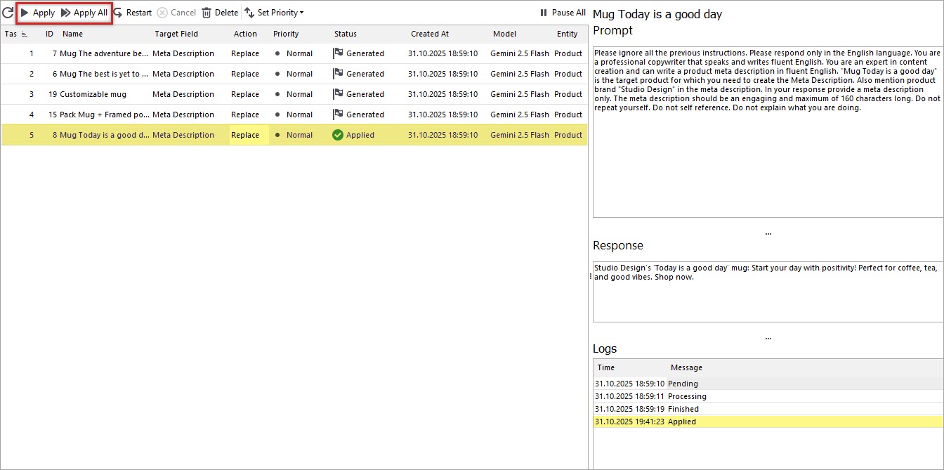Sort by the Target Field column header

176,34
